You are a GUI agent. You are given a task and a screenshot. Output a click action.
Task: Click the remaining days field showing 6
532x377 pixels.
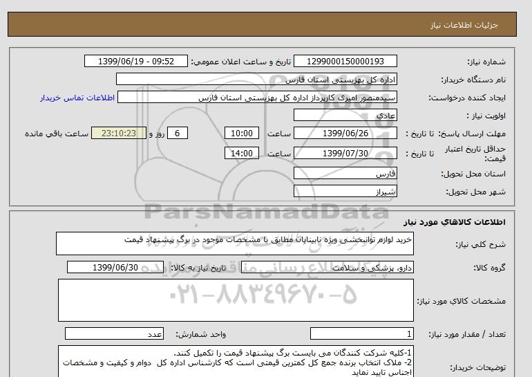[x=177, y=133]
